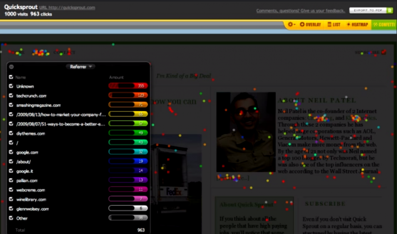Toggle the /about/ referrer checkbox
The width and height of the screenshot is (397, 234).
11,162
